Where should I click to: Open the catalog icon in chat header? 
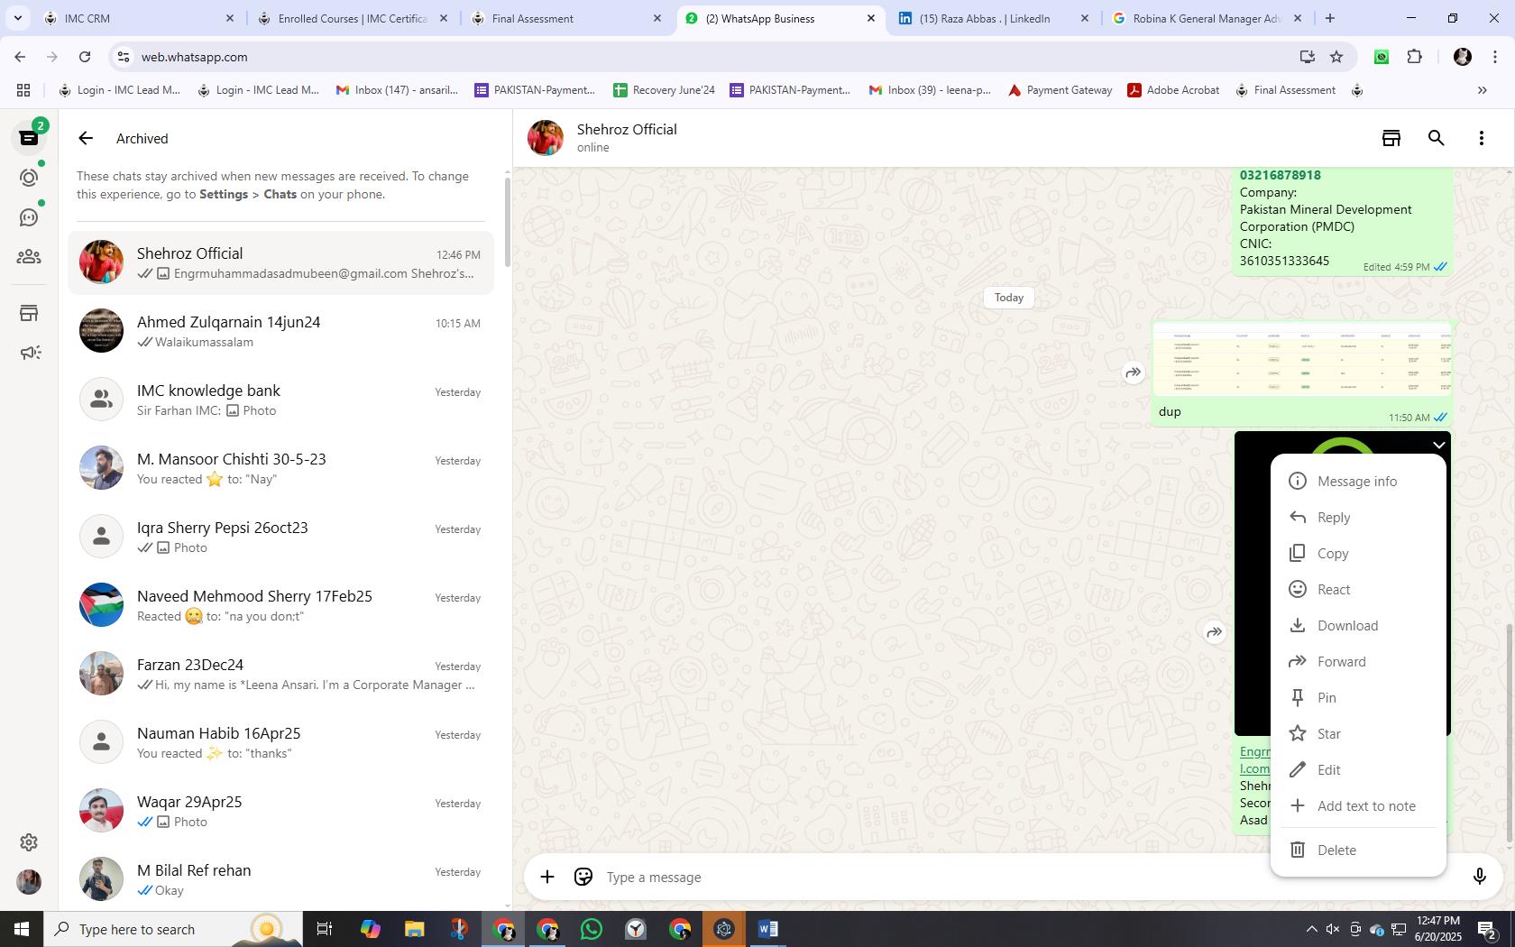point(1391,138)
